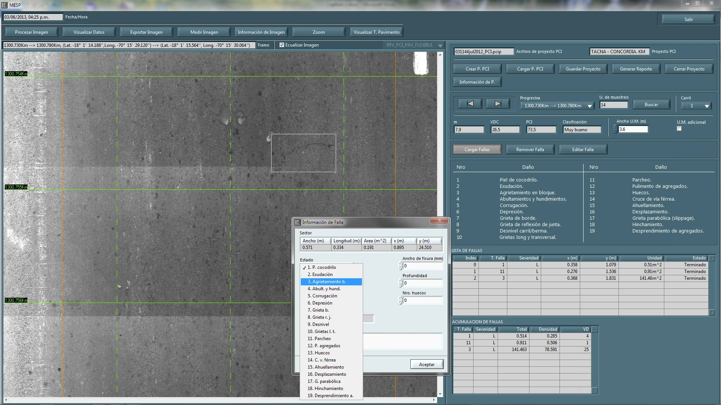The image size is (721, 405).
Task: Pick 16. Desplazamiento option
Action: pyautogui.click(x=331, y=374)
